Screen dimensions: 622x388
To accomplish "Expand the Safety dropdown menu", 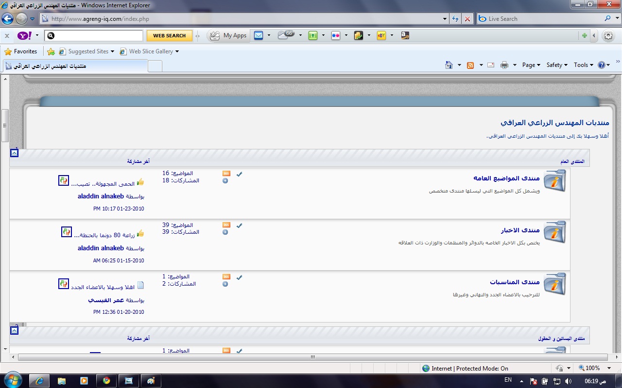I will (557, 65).
